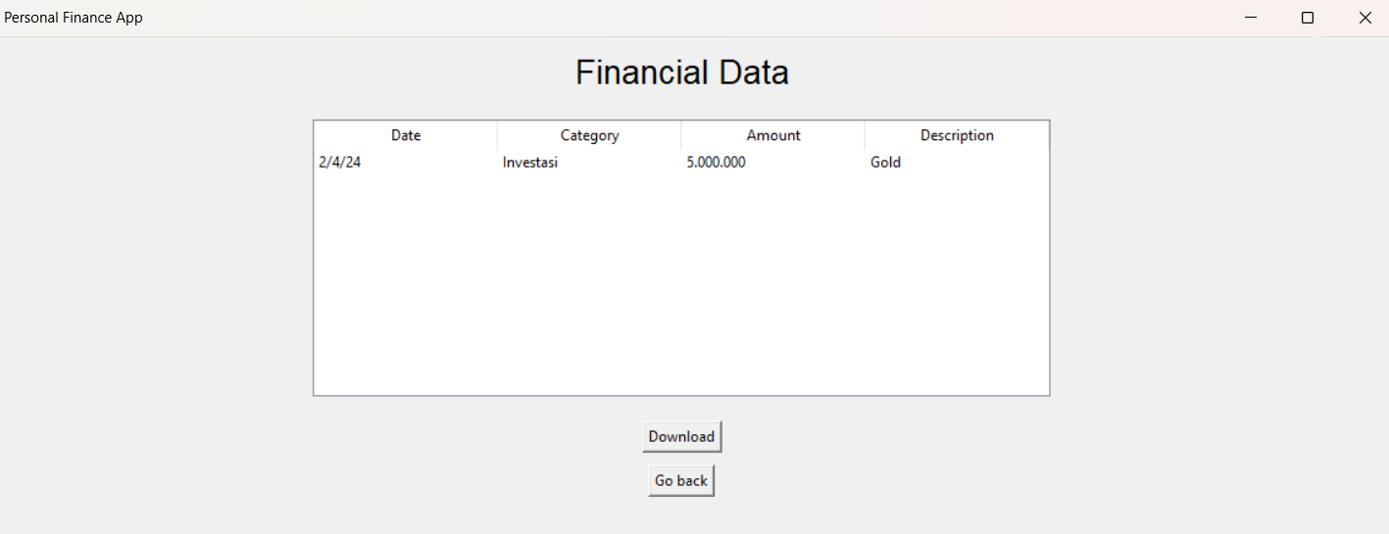
Task: Click the Investasi category cell
Action: pyautogui.click(x=530, y=163)
